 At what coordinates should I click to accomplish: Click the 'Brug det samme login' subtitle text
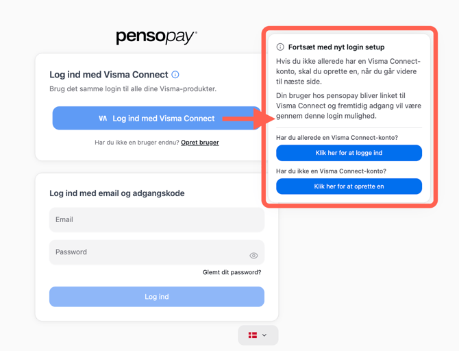[133, 88]
